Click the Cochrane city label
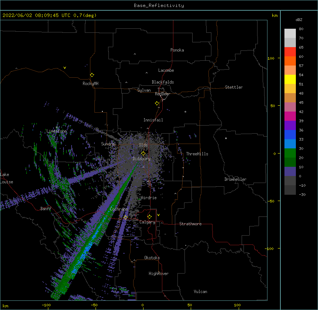Screen dimensions: 318x310 click(x=119, y=209)
